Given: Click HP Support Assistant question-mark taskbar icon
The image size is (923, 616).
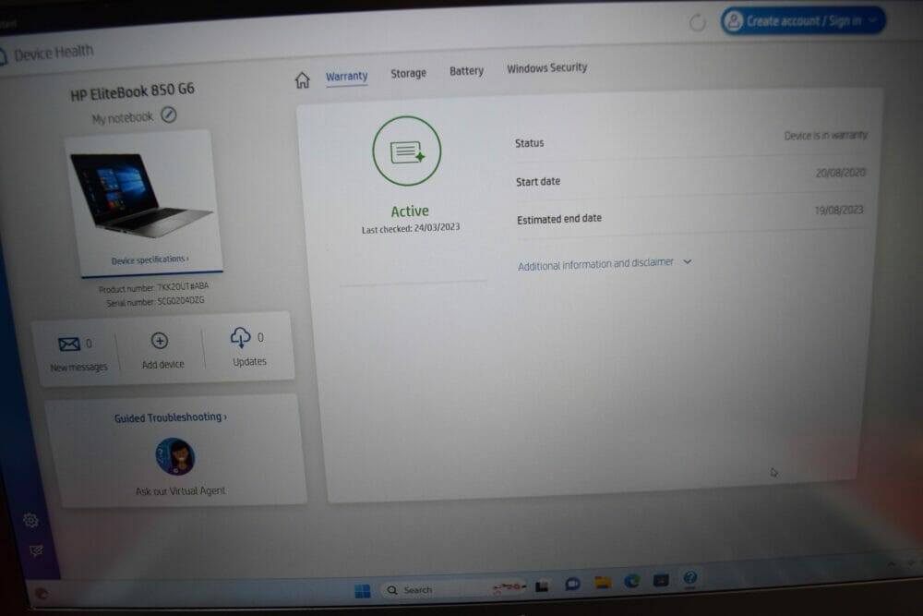Looking at the screenshot, I should (689, 578).
